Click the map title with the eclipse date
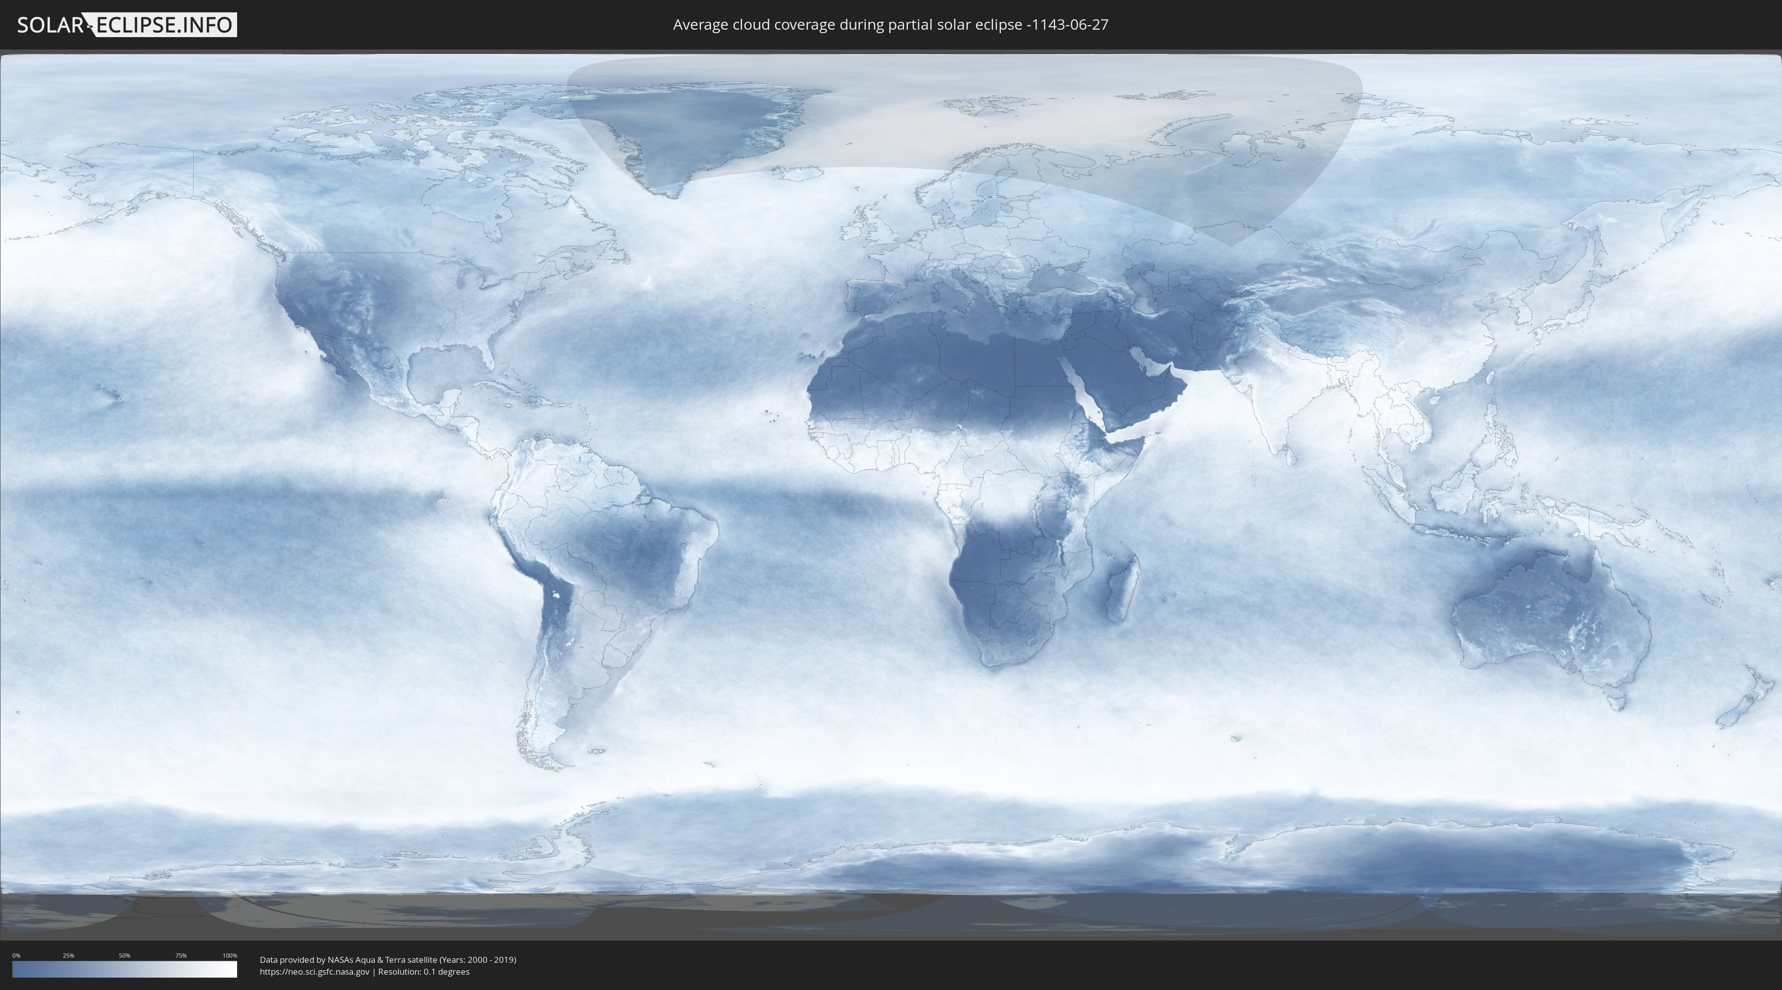Screen dimensions: 1782x990 click(891, 25)
